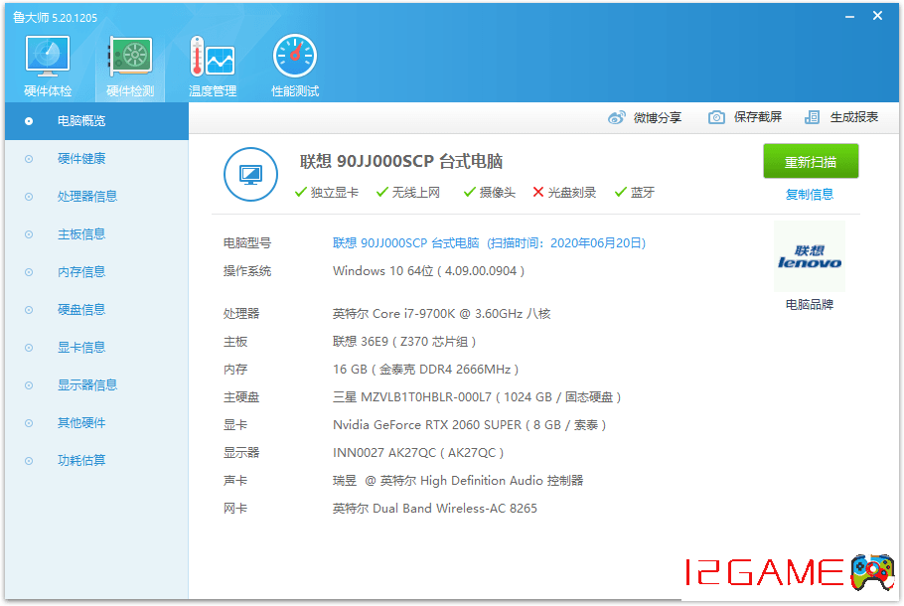The image size is (904, 606).
Task: Click the 无线上网 feature label
Action: point(415,193)
